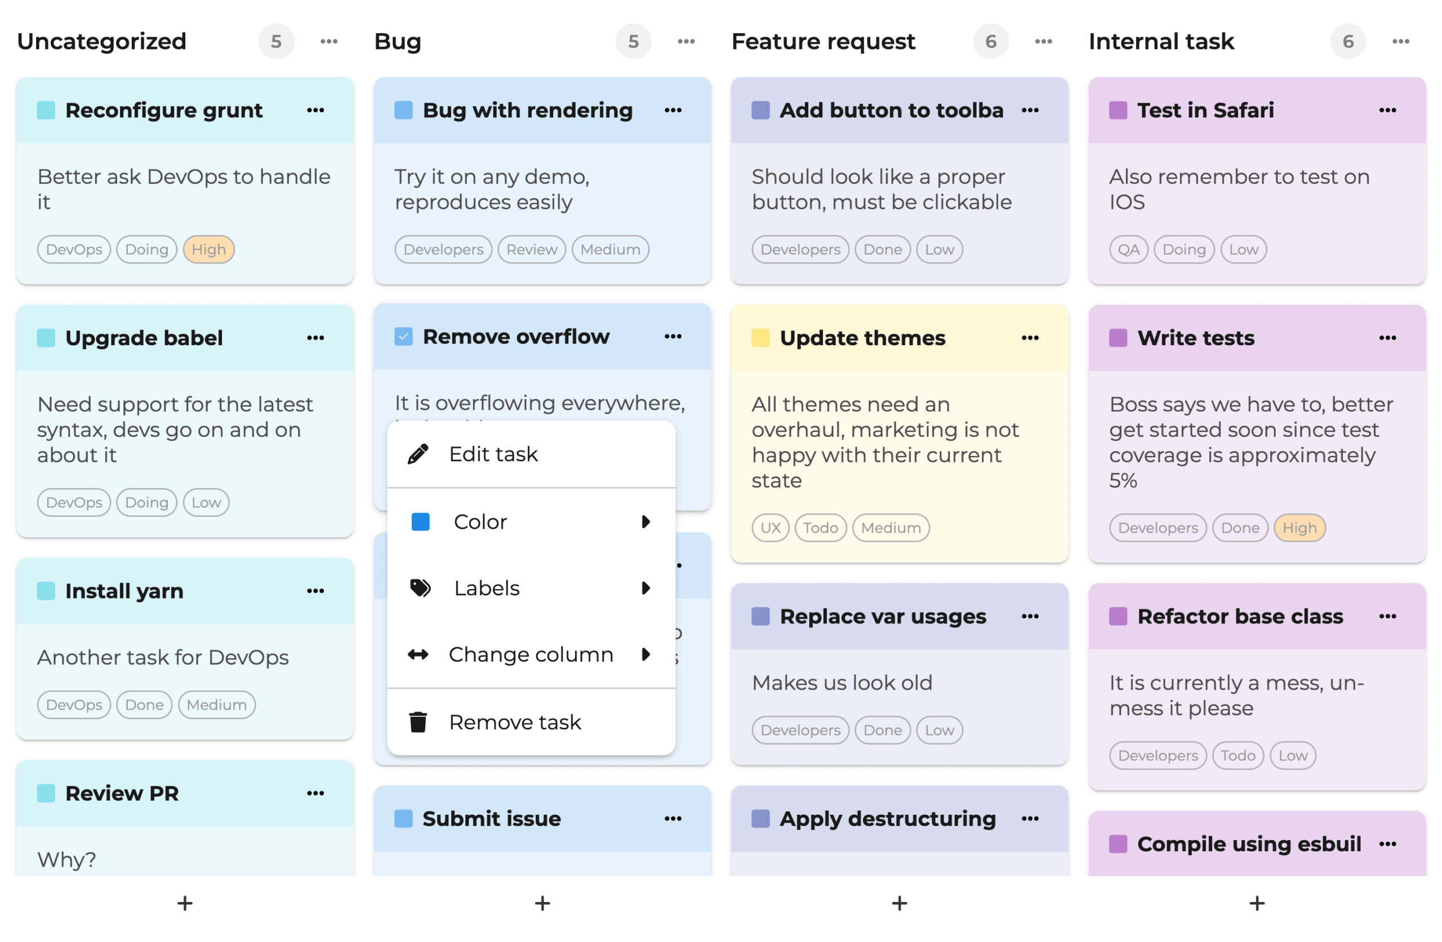Expand the Labels submenu arrow
Viewport: 1442px width, 942px height.
pos(646,588)
